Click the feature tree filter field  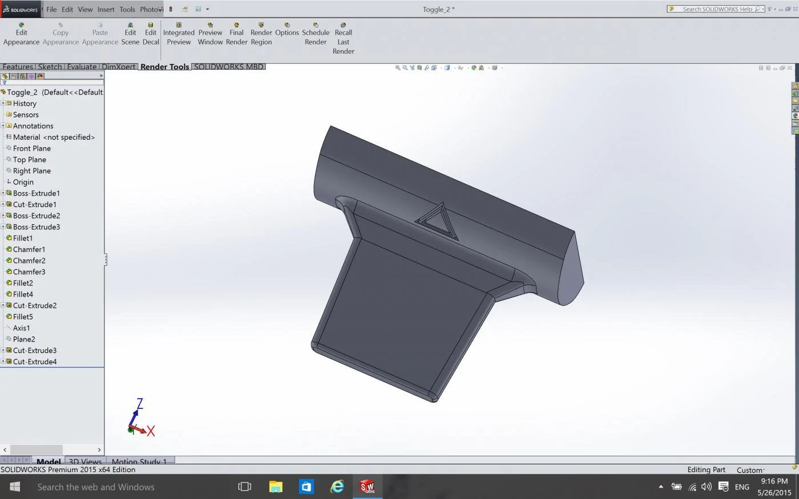click(52, 83)
